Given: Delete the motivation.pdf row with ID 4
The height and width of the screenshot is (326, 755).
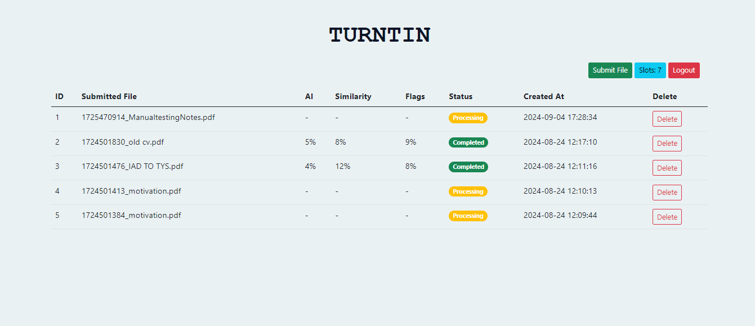Looking at the screenshot, I should (667, 192).
